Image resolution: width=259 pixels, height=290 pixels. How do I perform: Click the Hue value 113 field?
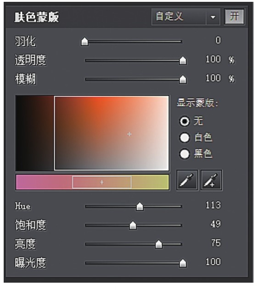[x=213, y=205]
